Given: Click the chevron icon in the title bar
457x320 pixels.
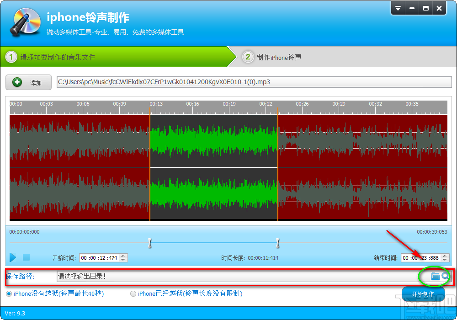Looking at the screenshot, I should click(x=398, y=8).
